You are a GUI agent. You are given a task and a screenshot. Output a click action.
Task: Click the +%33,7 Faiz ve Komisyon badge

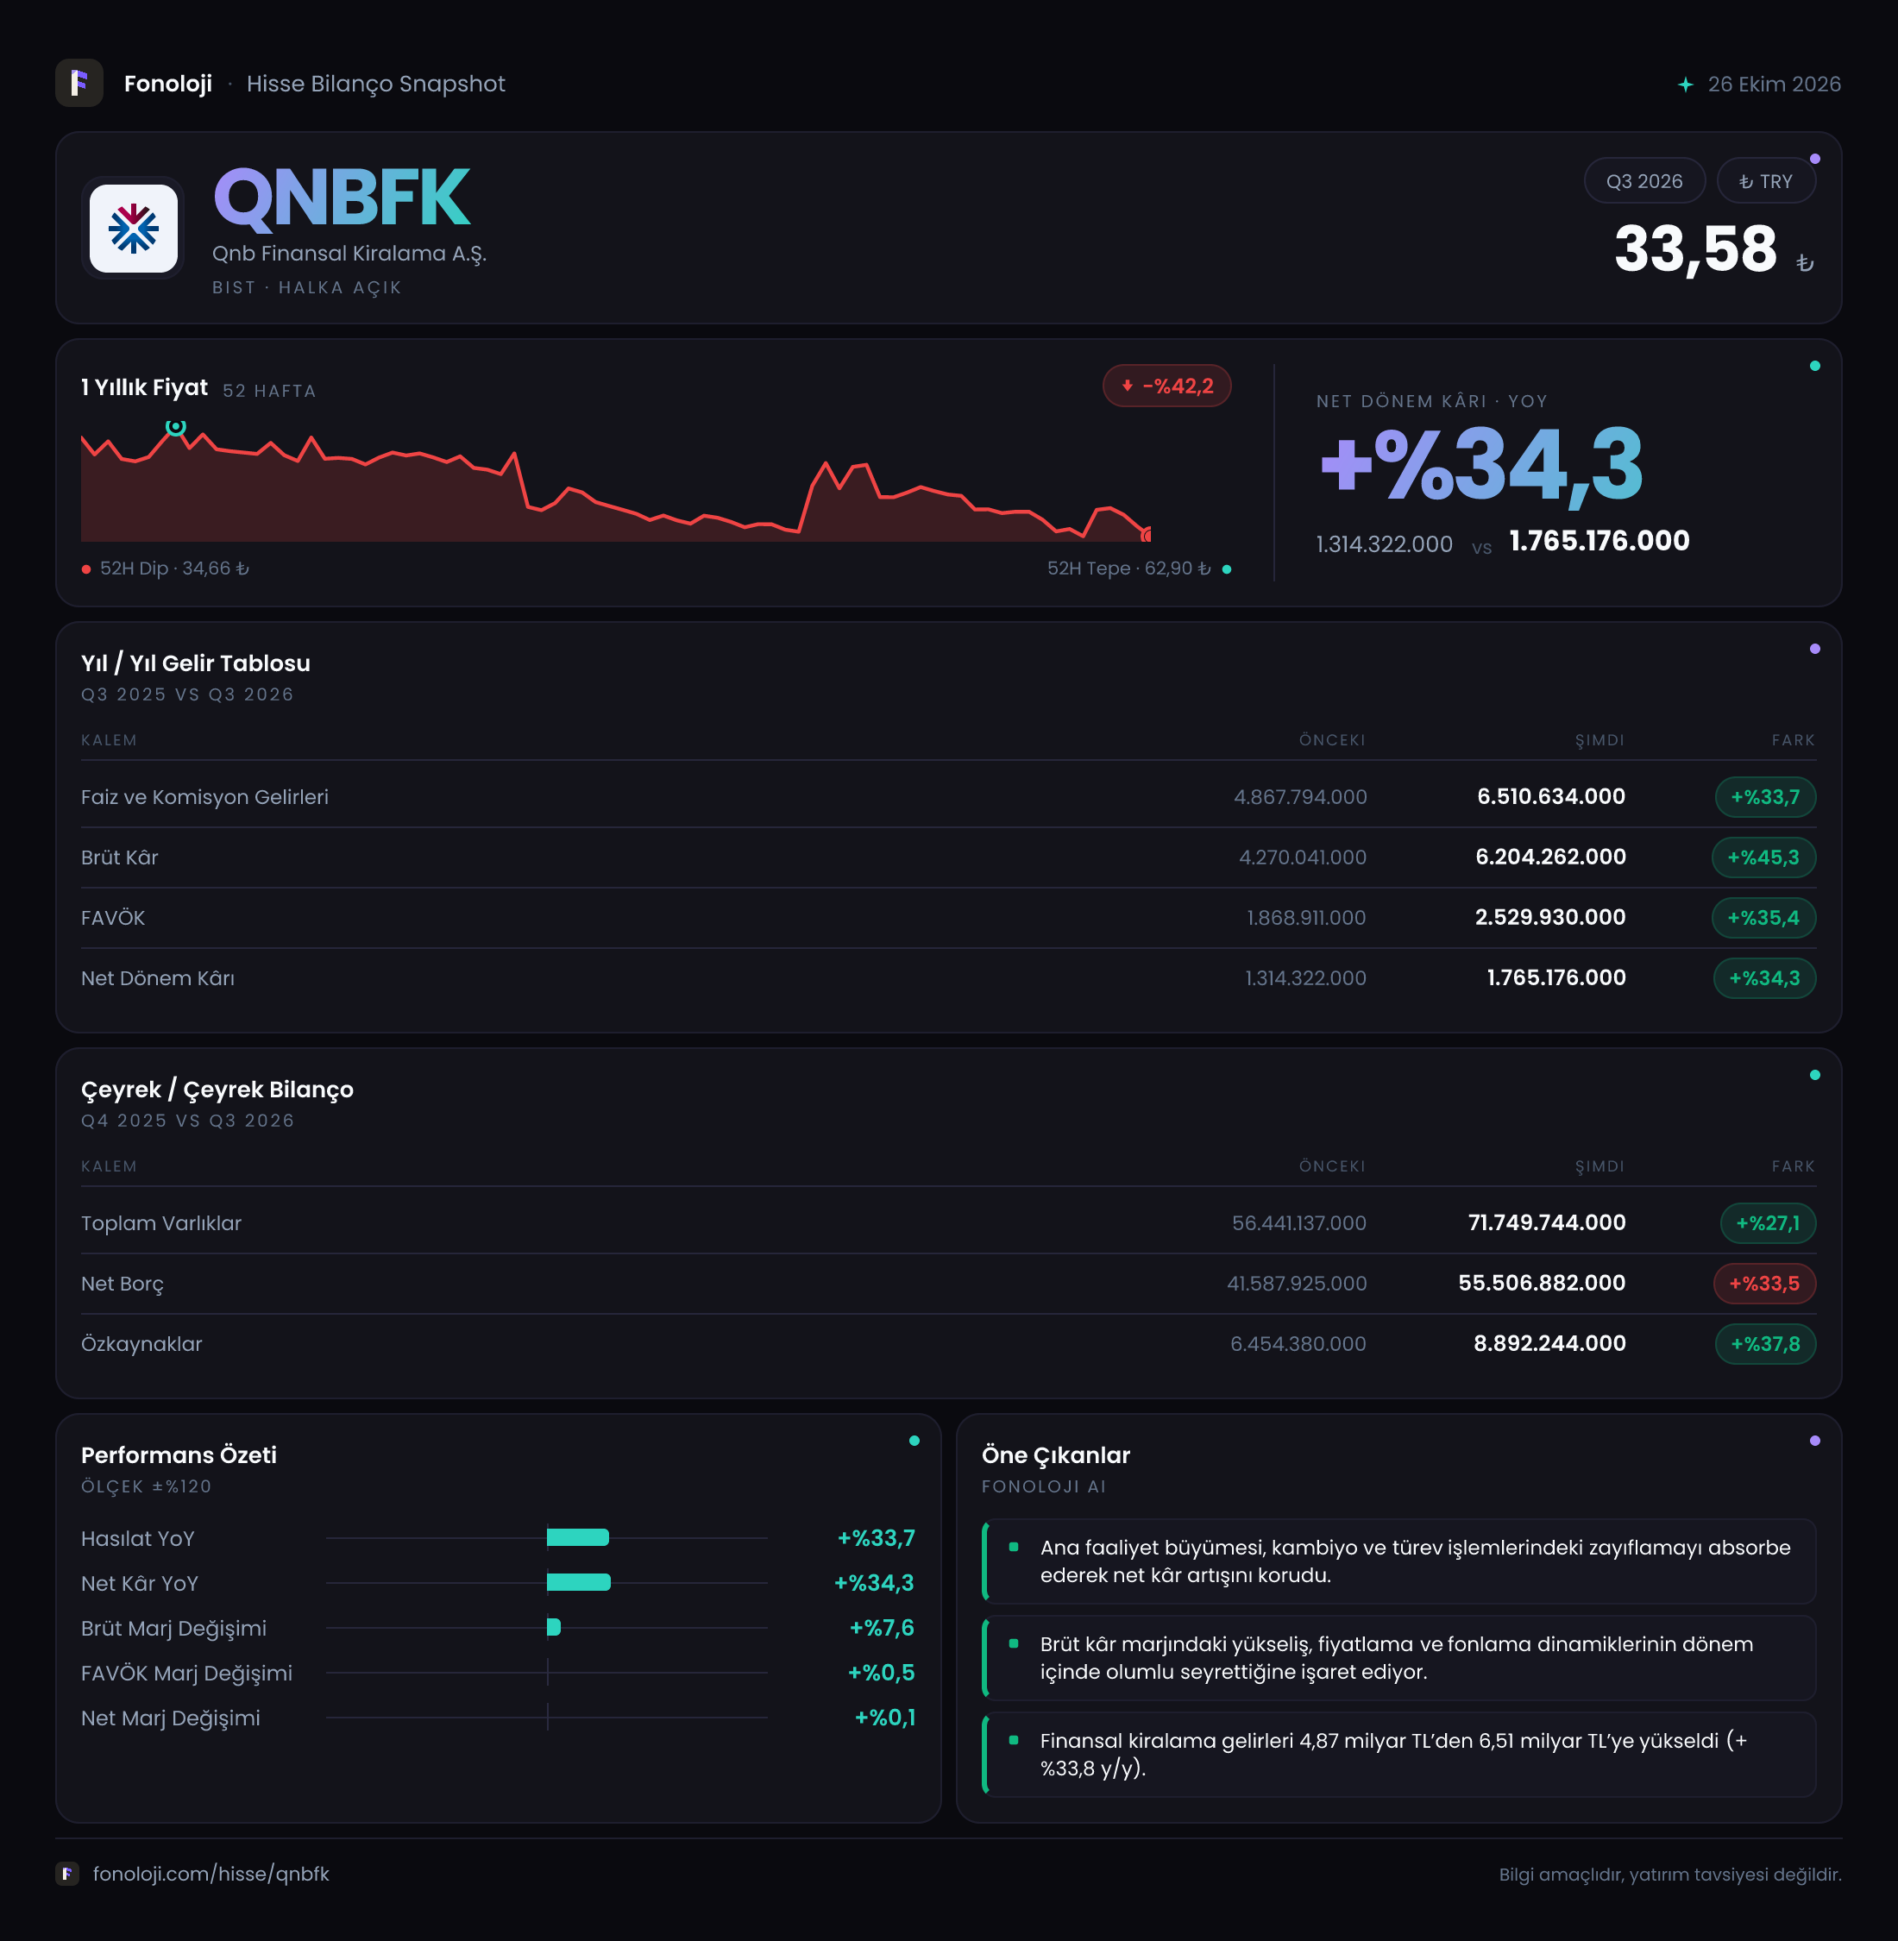point(1764,796)
